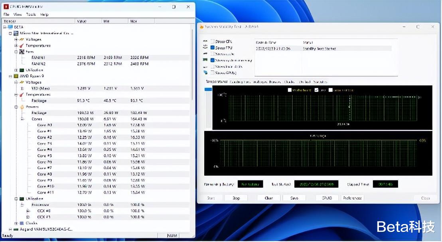This screenshot has height=242, width=442.
Task: Click the AMD Ryzen 9 processor icon
Action: 16,76
